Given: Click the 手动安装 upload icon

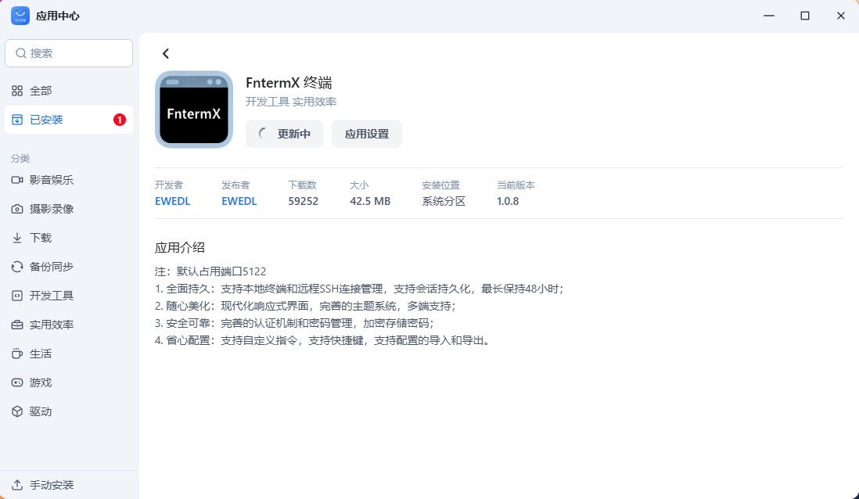Looking at the screenshot, I should click(17, 485).
